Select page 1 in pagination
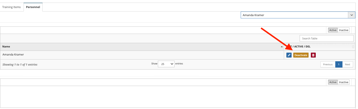 click(x=339, y=64)
